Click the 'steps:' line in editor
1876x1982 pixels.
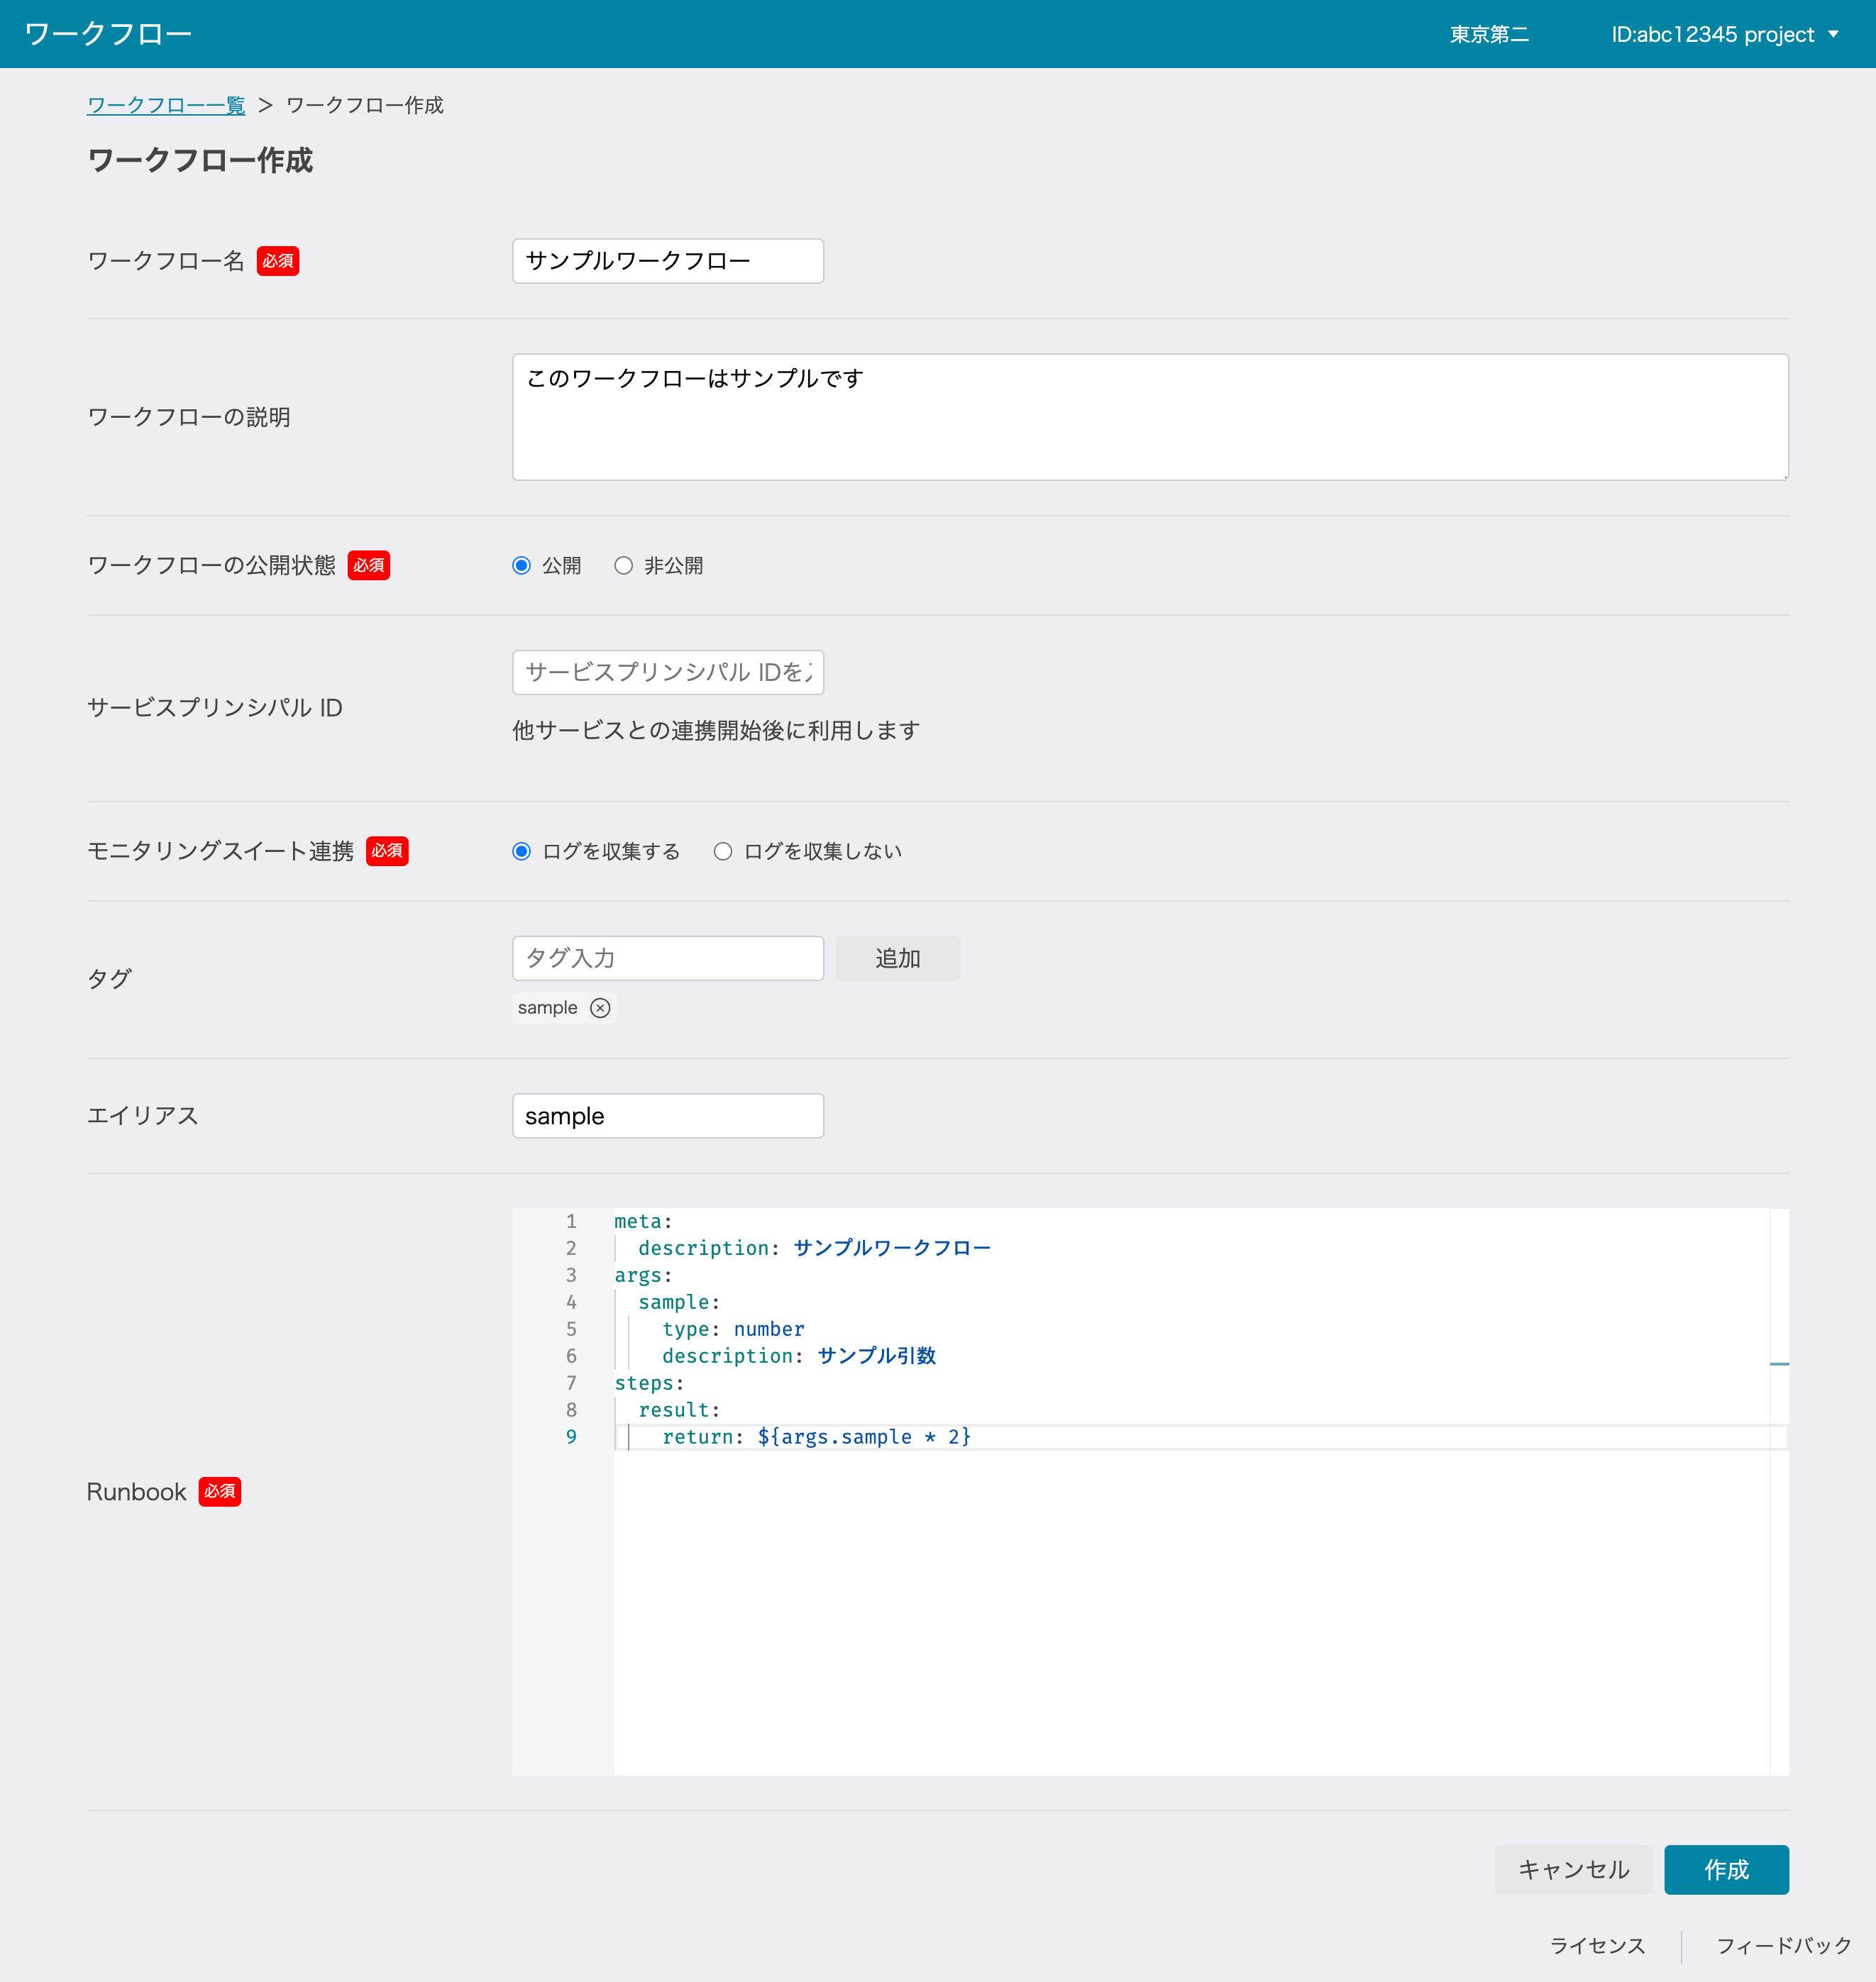point(649,1383)
